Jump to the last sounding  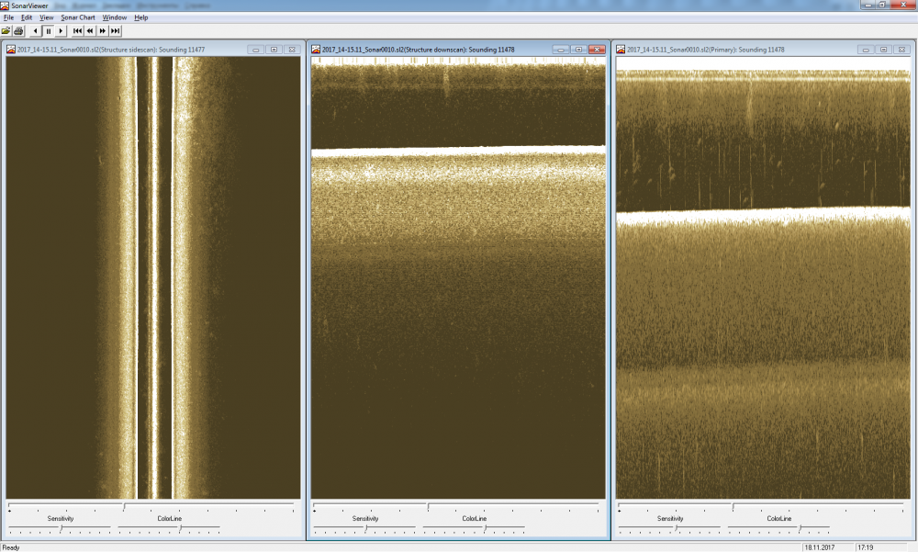(x=115, y=30)
